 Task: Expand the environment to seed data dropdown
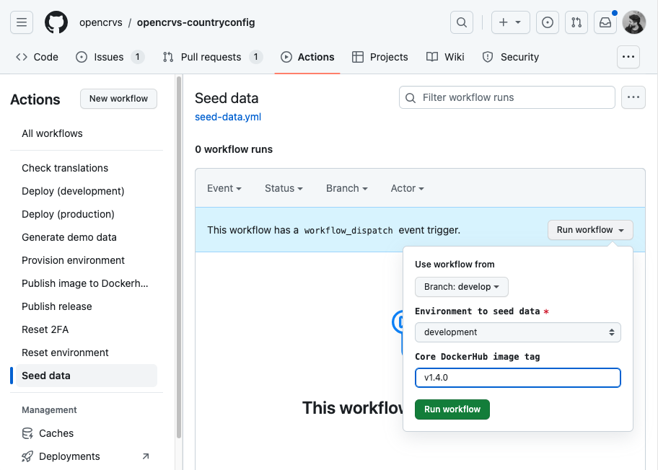click(x=518, y=332)
